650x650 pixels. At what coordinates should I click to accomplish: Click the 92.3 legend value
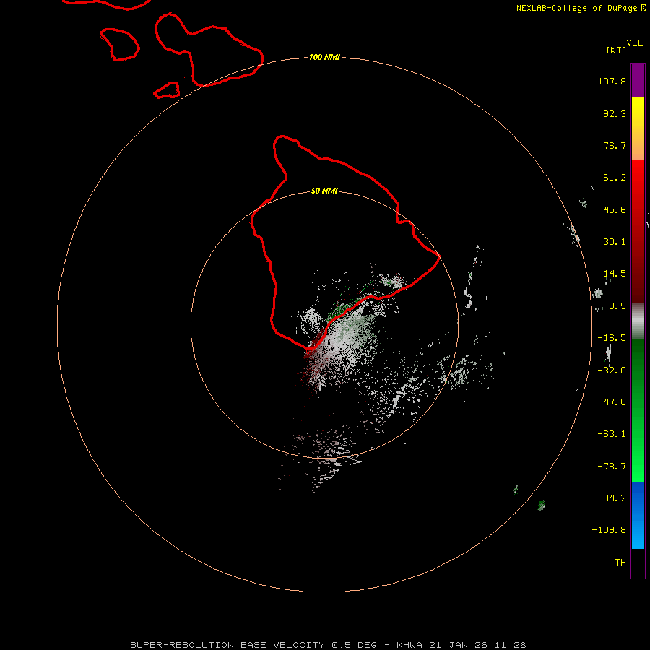point(615,113)
